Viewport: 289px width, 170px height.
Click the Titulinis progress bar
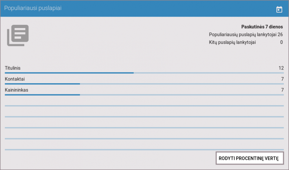pos(144,73)
